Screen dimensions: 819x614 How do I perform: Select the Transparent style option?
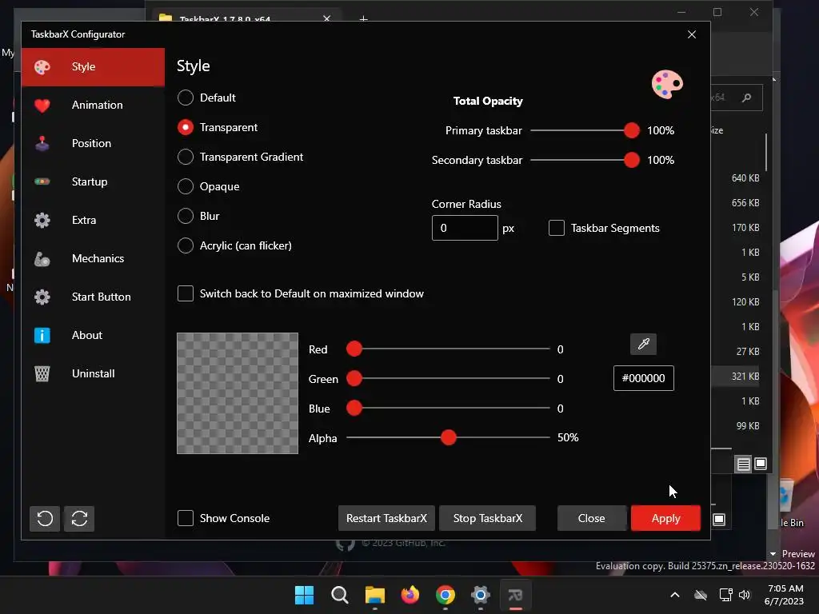(186, 127)
